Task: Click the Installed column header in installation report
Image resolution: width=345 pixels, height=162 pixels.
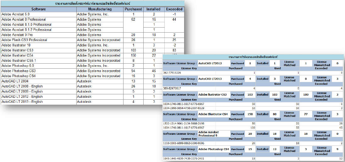Action: click(x=154, y=9)
